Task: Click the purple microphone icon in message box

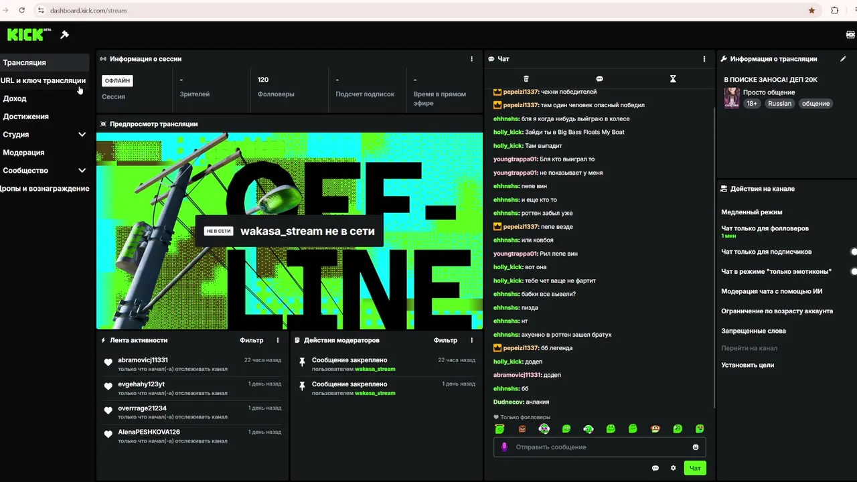Action: point(504,447)
